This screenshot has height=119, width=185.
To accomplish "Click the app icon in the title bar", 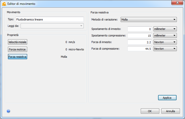I will pos(4,4).
